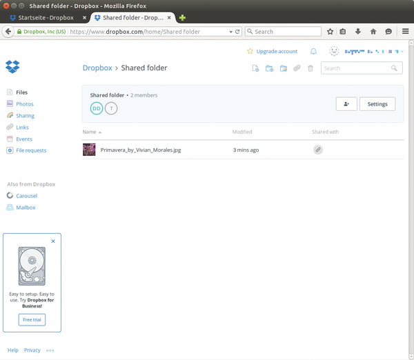Image resolution: width=414 pixels, height=360 pixels.
Task: Open the URL history dropdown arrow
Action: point(230,32)
